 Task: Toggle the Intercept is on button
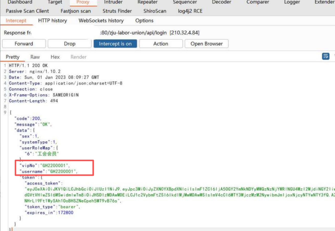point(115,44)
